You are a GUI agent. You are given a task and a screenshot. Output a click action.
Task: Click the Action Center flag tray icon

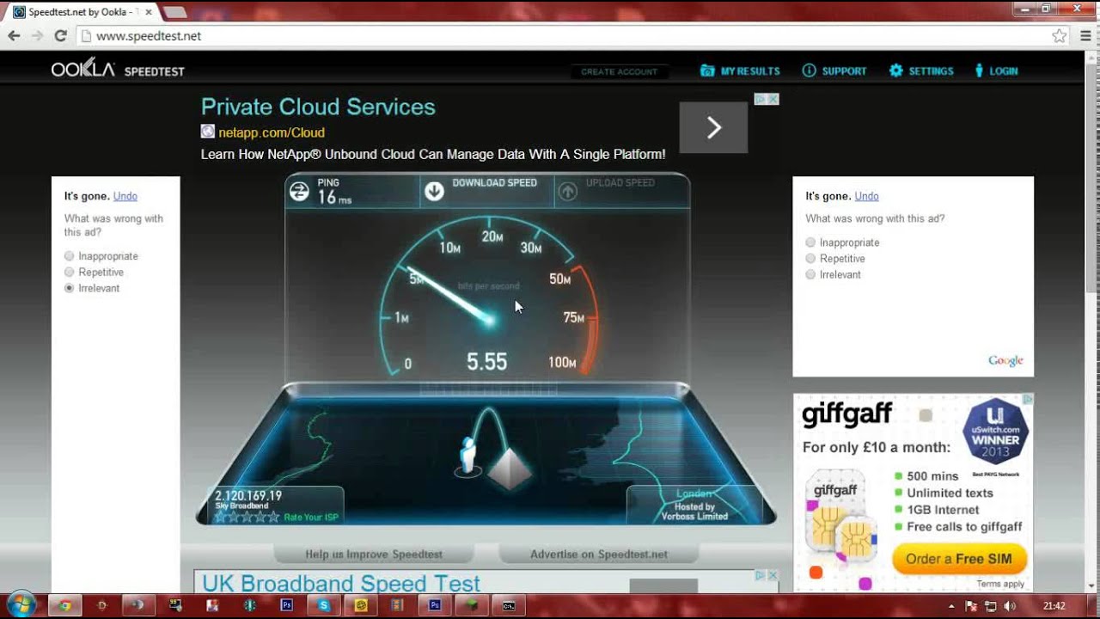[x=972, y=606]
